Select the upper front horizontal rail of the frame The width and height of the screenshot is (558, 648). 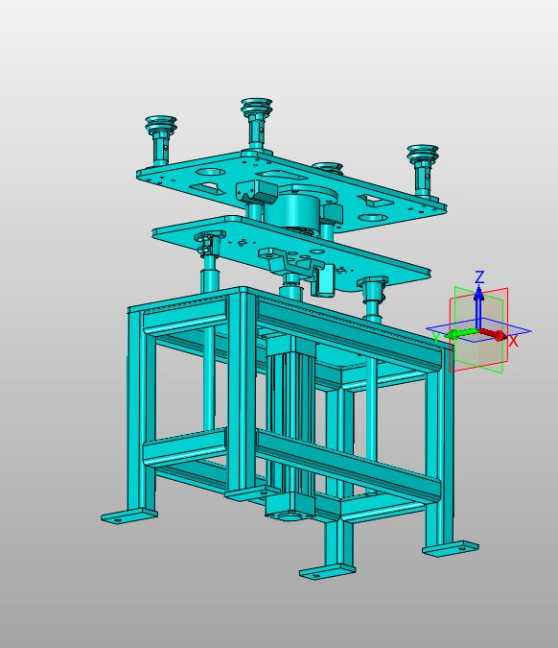[x=347, y=333]
